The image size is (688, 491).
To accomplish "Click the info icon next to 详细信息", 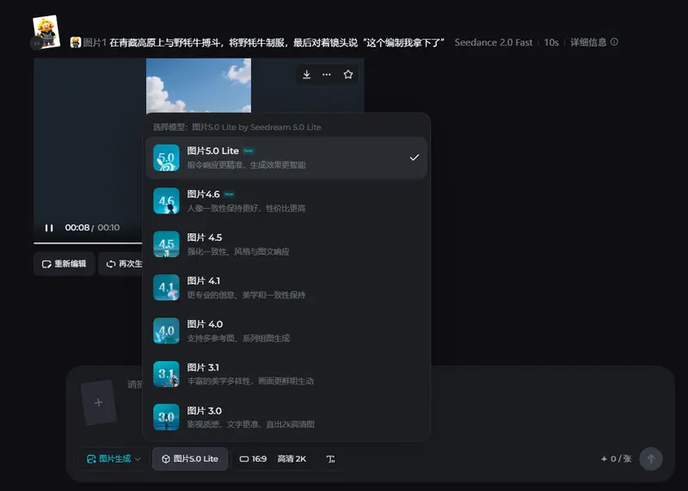I will coord(614,41).
